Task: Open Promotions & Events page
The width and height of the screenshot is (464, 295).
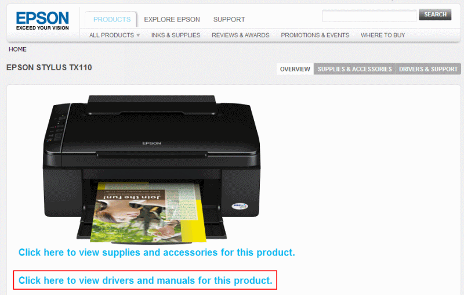Action: [x=315, y=35]
